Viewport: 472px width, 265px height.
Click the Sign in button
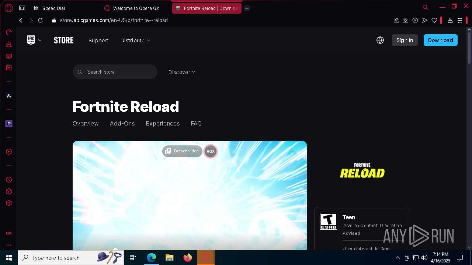point(405,40)
